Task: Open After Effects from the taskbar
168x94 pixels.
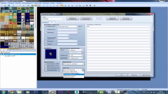Action: (x=61, y=92)
